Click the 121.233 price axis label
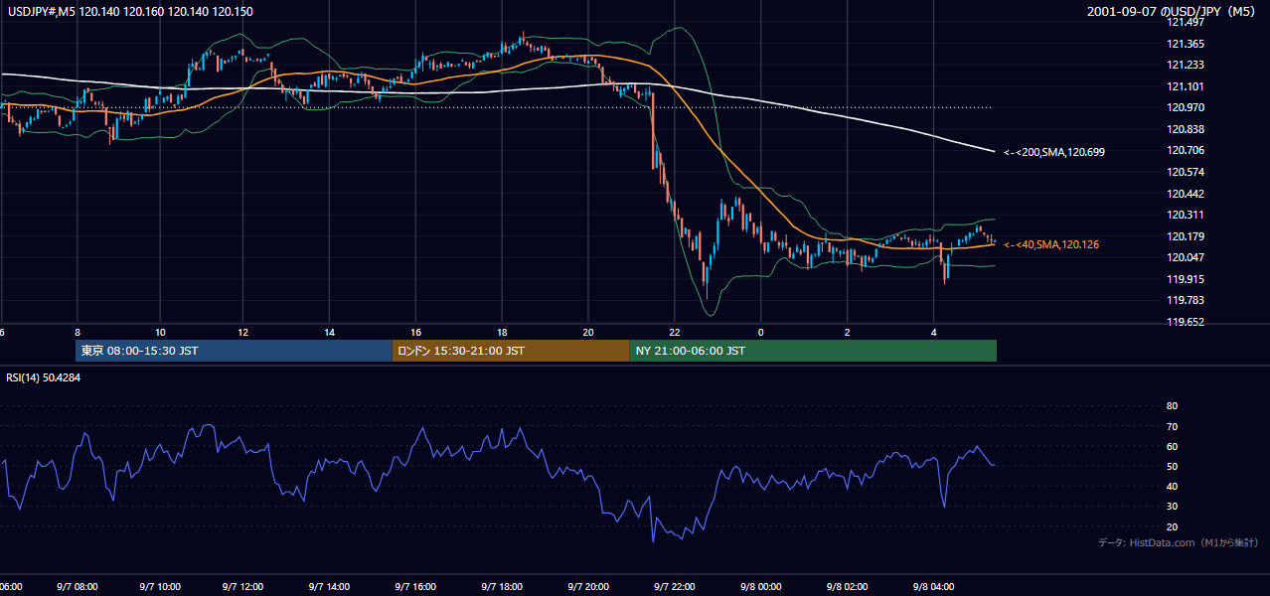 coord(1184,65)
